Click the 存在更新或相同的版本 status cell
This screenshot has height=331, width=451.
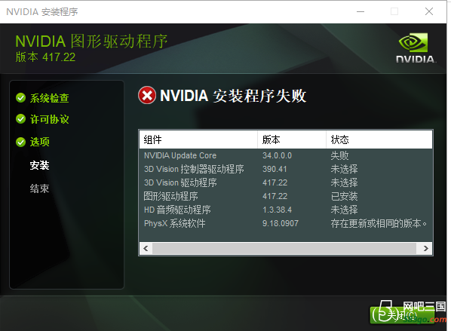[379, 223]
